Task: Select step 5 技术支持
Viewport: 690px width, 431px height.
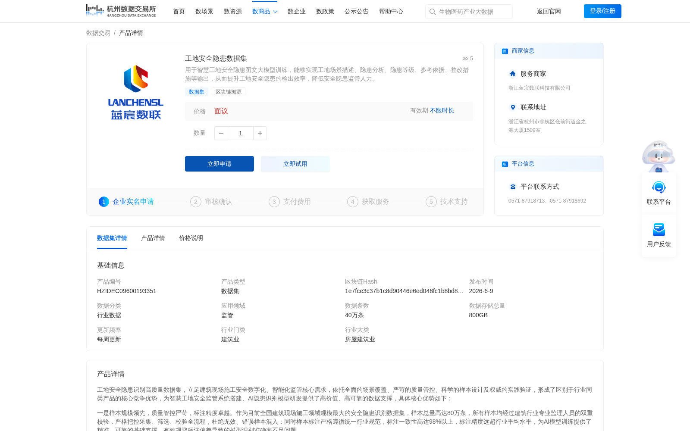Action: coord(447,202)
